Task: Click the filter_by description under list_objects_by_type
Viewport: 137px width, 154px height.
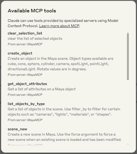Action: [x=64, y=112]
